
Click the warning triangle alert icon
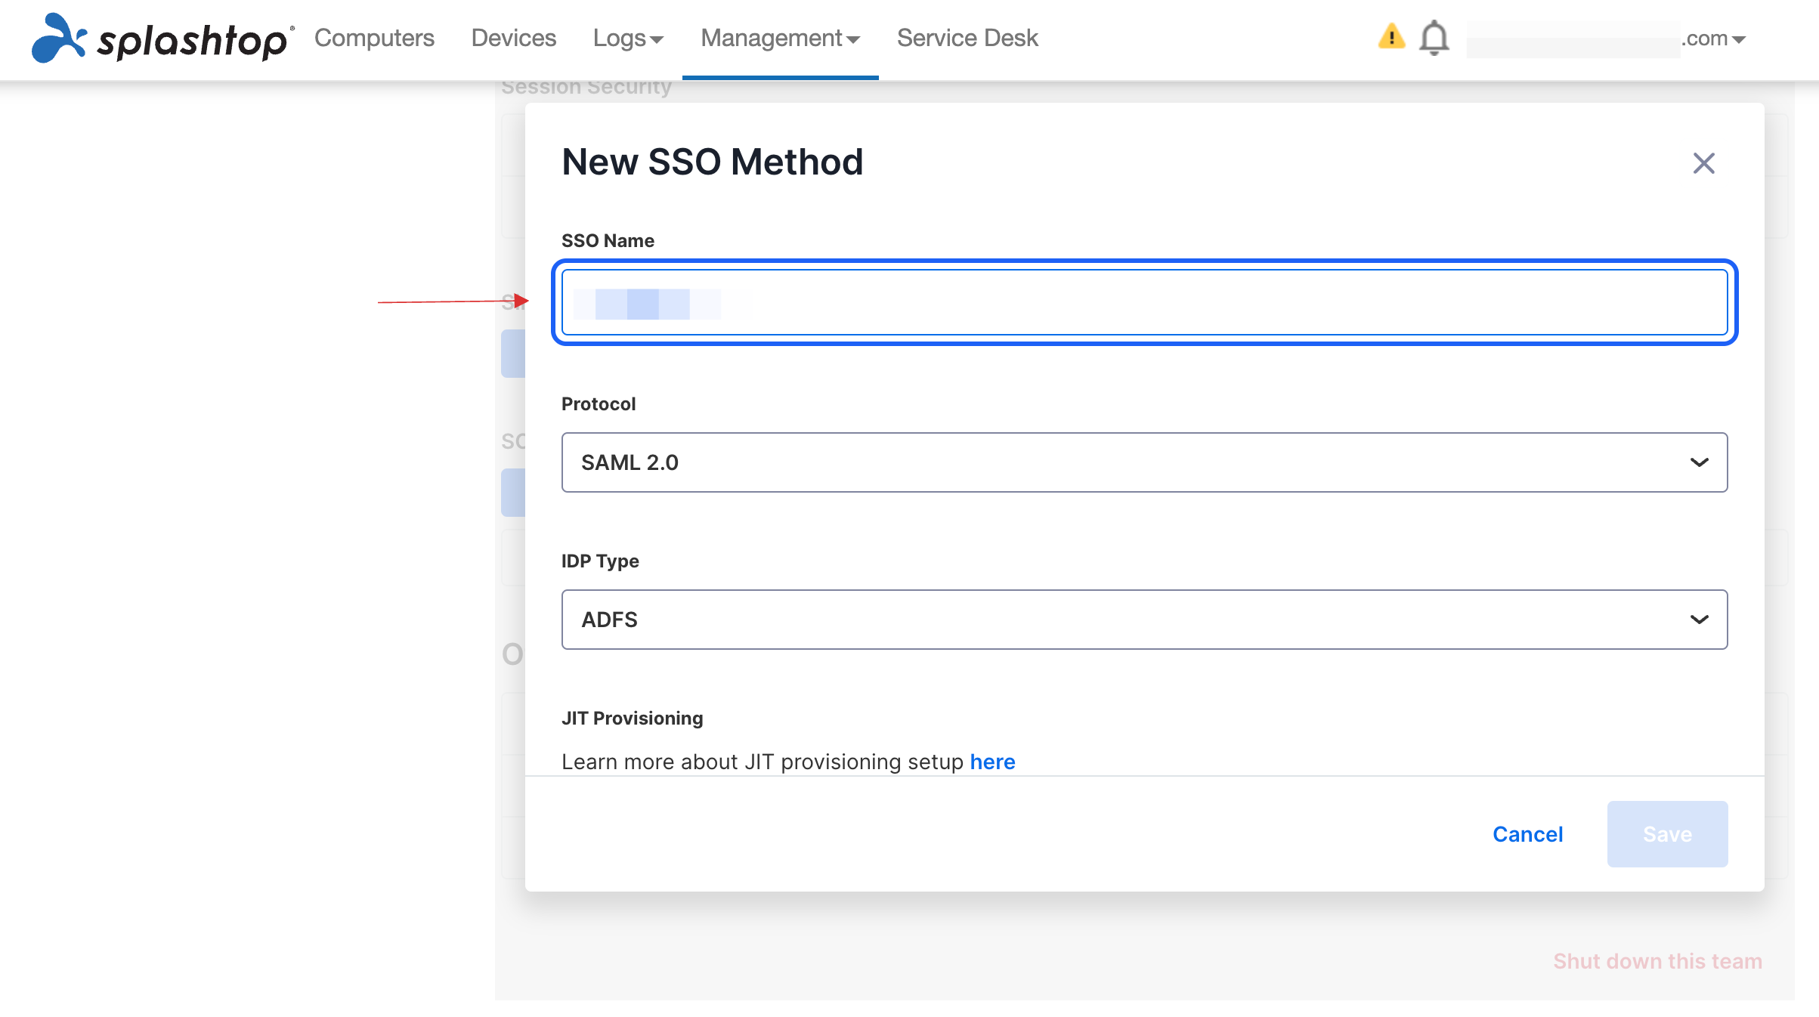coord(1391,38)
